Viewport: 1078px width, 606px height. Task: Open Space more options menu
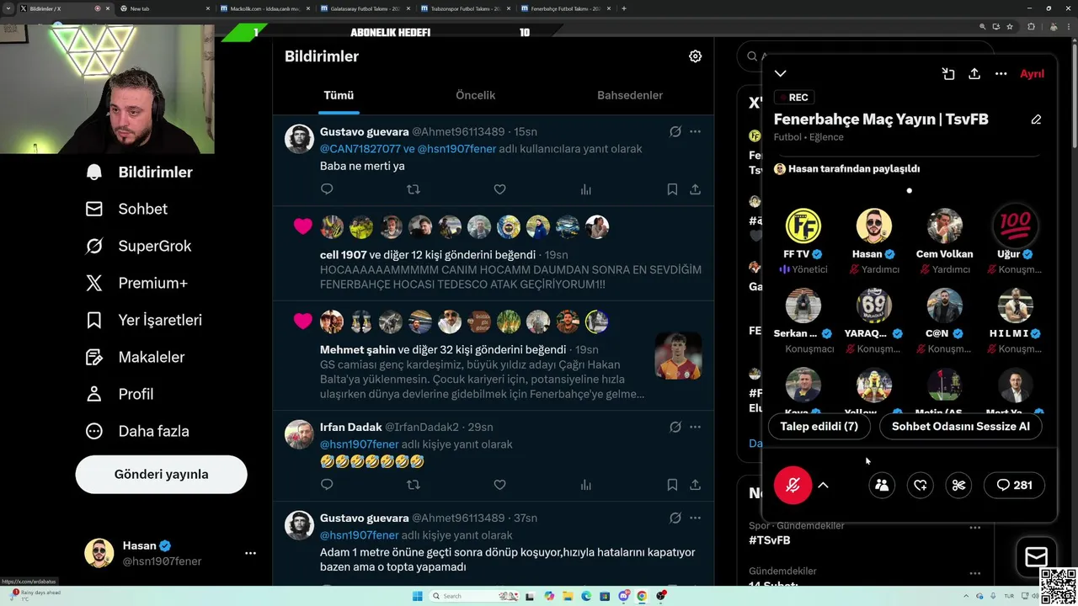coord(1001,74)
